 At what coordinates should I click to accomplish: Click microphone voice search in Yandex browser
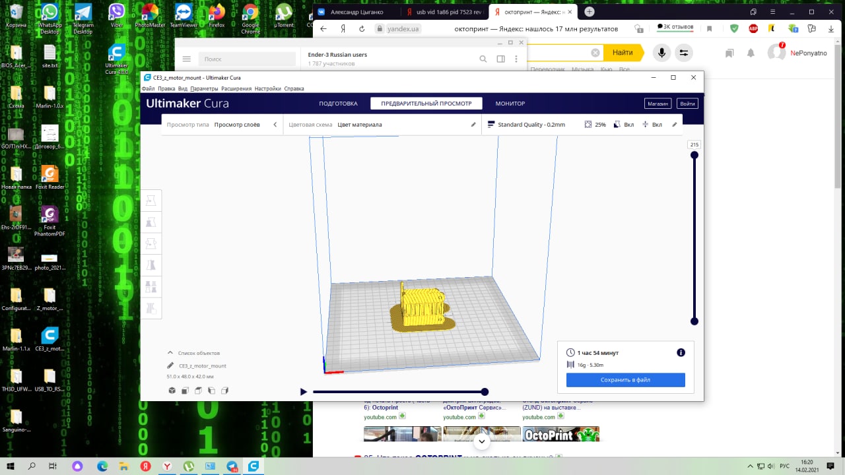coord(661,53)
